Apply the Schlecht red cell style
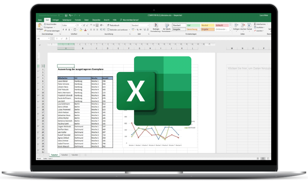This screenshot has height=182, width=308. click(222, 25)
